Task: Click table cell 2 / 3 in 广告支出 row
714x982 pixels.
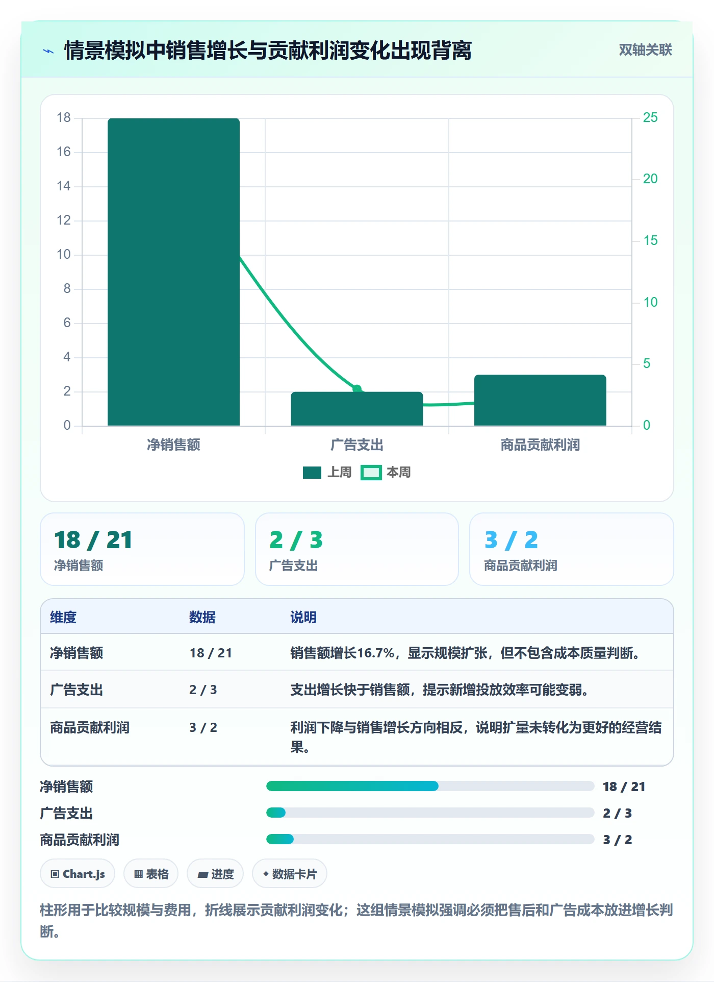Action: [x=203, y=690]
